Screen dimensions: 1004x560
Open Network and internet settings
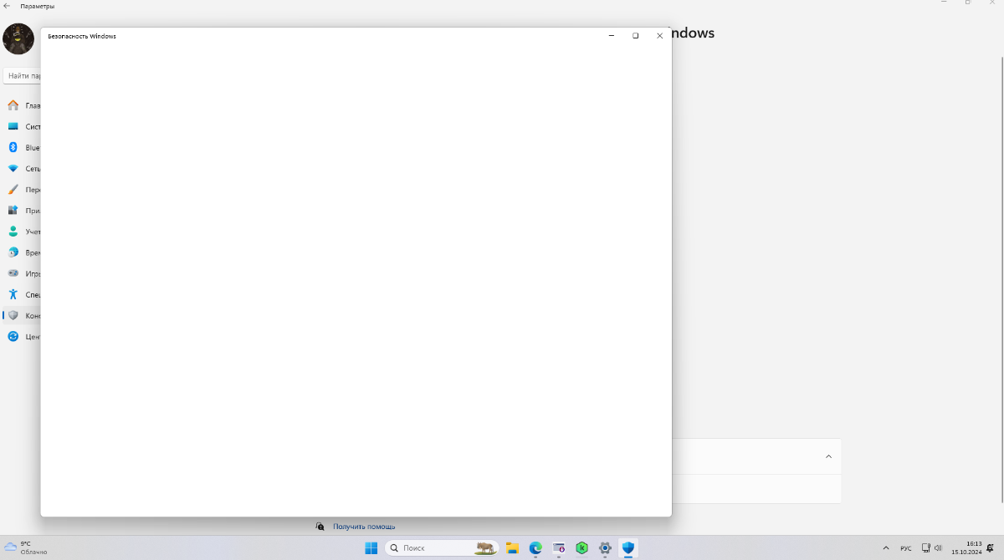(13, 168)
